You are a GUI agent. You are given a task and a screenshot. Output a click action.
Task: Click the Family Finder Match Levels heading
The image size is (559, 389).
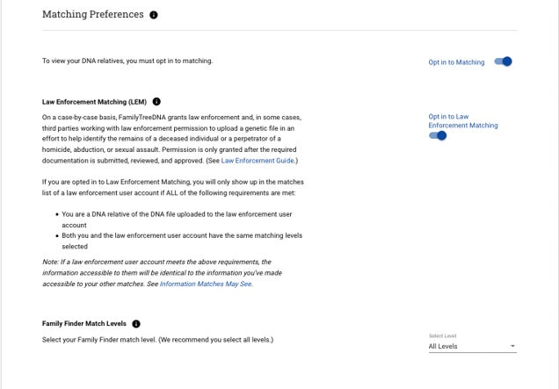(84, 323)
